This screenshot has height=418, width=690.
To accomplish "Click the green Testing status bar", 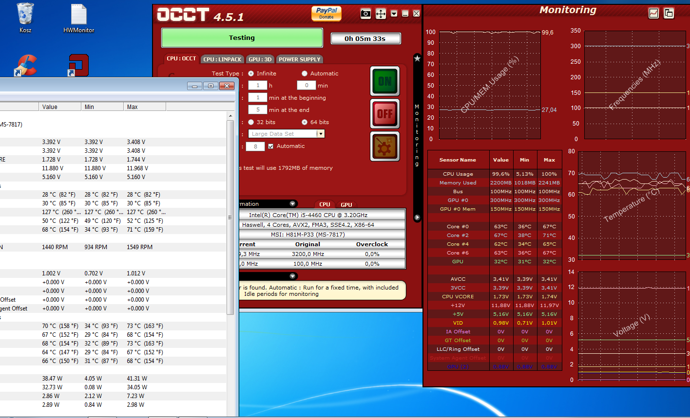I will (x=242, y=37).
